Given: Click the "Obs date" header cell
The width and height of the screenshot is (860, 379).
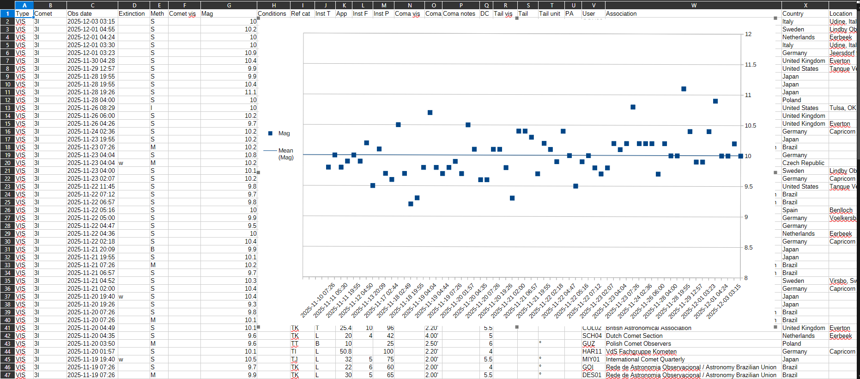Looking at the screenshot, I should [x=92, y=13].
